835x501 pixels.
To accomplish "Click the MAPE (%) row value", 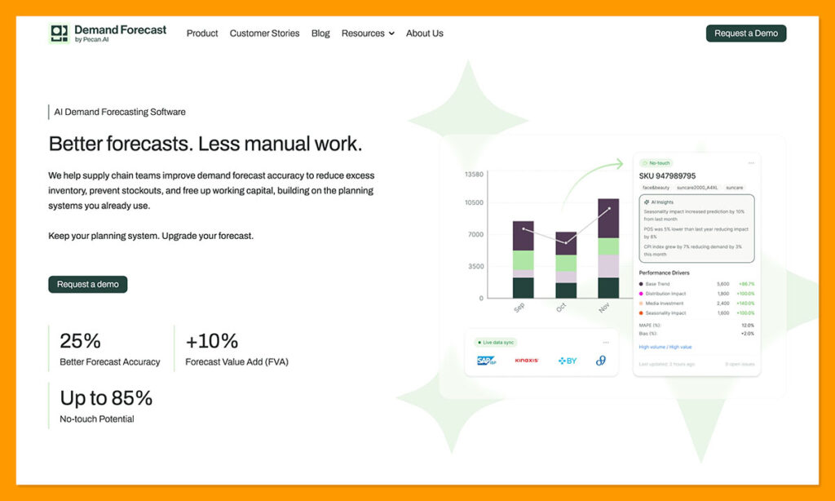I will click(x=748, y=325).
